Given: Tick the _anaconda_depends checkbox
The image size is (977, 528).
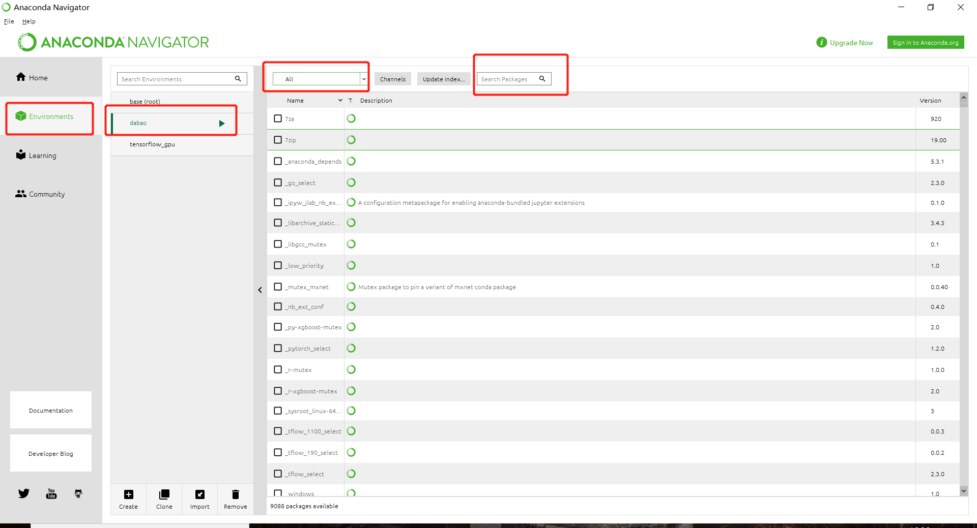Looking at the screenshot, I should pyautogui.click(x=278, y=161).
